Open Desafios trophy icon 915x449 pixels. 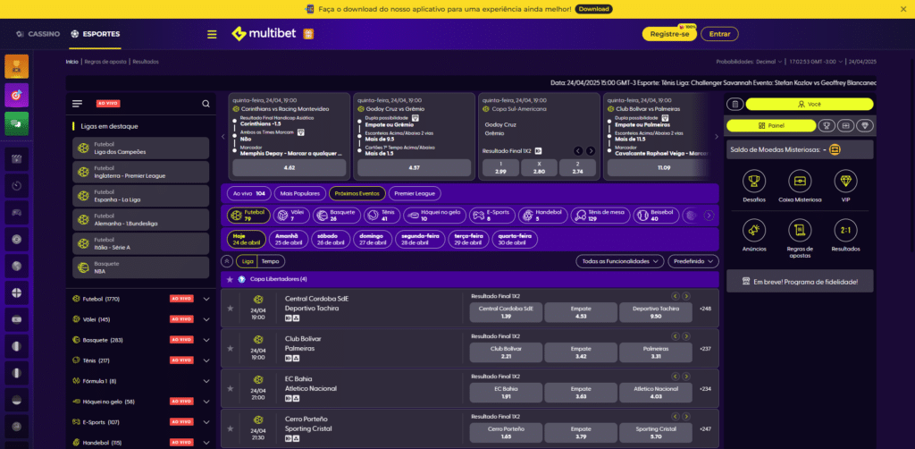[x=754, y=182]
